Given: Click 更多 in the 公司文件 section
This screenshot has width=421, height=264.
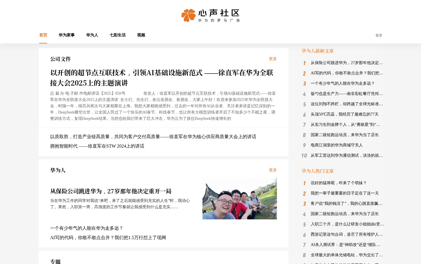Looking at the screenshot, I should (x=273, y=59).
